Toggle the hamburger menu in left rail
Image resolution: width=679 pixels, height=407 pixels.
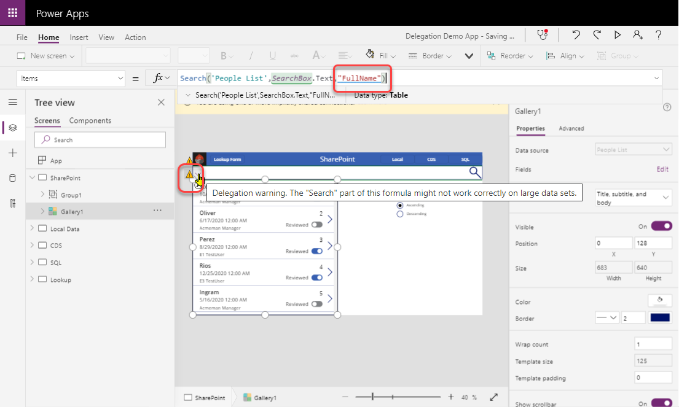tap(12, 102)
